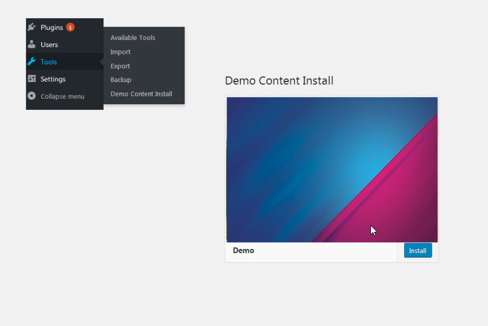Click the blue Install button
The image size is (488, 326).
point(417,251)
